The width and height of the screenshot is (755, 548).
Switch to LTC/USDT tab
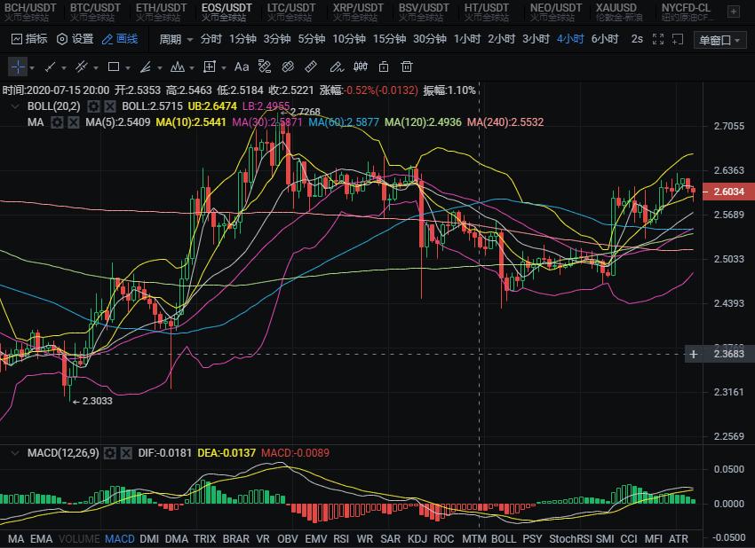[291, 12]
